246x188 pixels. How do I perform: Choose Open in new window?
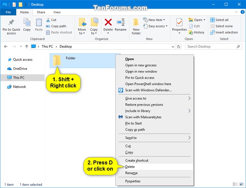[x=154, y=71]
